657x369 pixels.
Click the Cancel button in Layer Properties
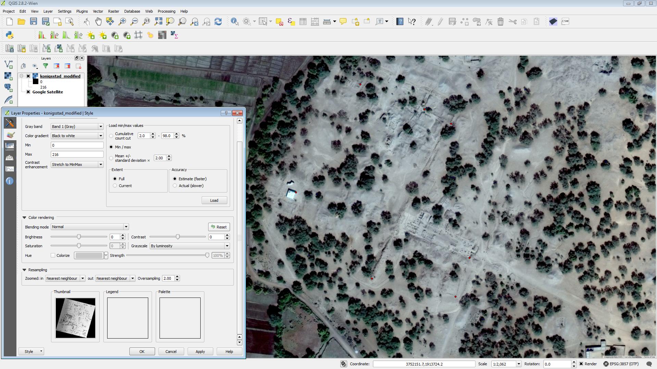[x=171, y=352]
